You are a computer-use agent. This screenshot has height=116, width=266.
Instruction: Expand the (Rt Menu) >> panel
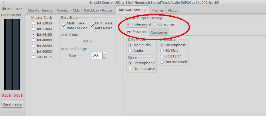(x=12, y=9)
